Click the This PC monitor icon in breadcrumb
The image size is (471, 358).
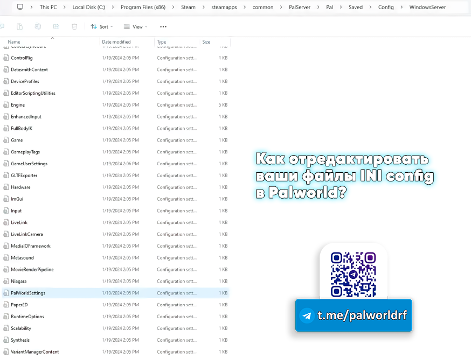(20, 7)
